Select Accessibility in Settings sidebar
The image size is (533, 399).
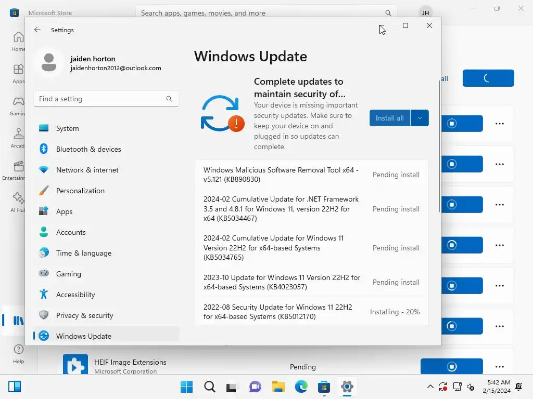(106, 295)
